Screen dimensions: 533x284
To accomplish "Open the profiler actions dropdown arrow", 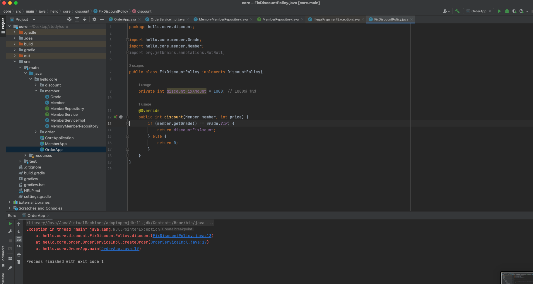I will click(527, 11).
